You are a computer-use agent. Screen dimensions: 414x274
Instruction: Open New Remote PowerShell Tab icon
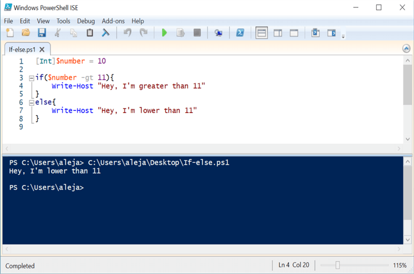tap(218, 33)
